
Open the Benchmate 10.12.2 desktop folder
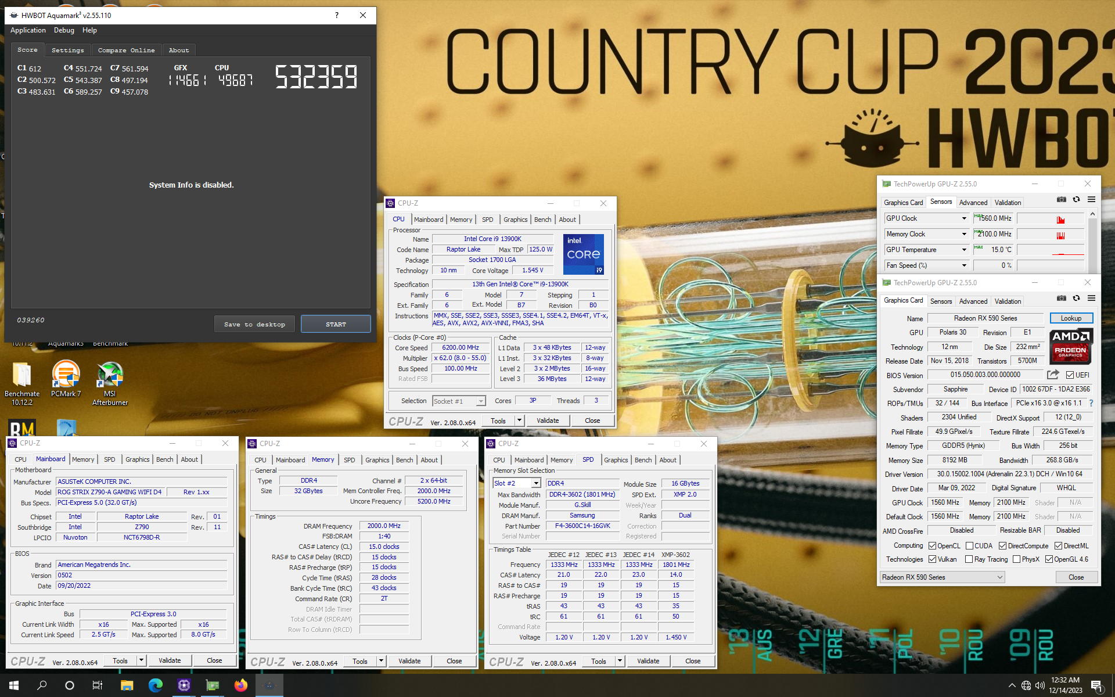pos(22,383)
